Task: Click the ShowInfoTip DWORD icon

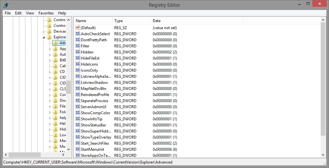Action: (x=78, y=119)
